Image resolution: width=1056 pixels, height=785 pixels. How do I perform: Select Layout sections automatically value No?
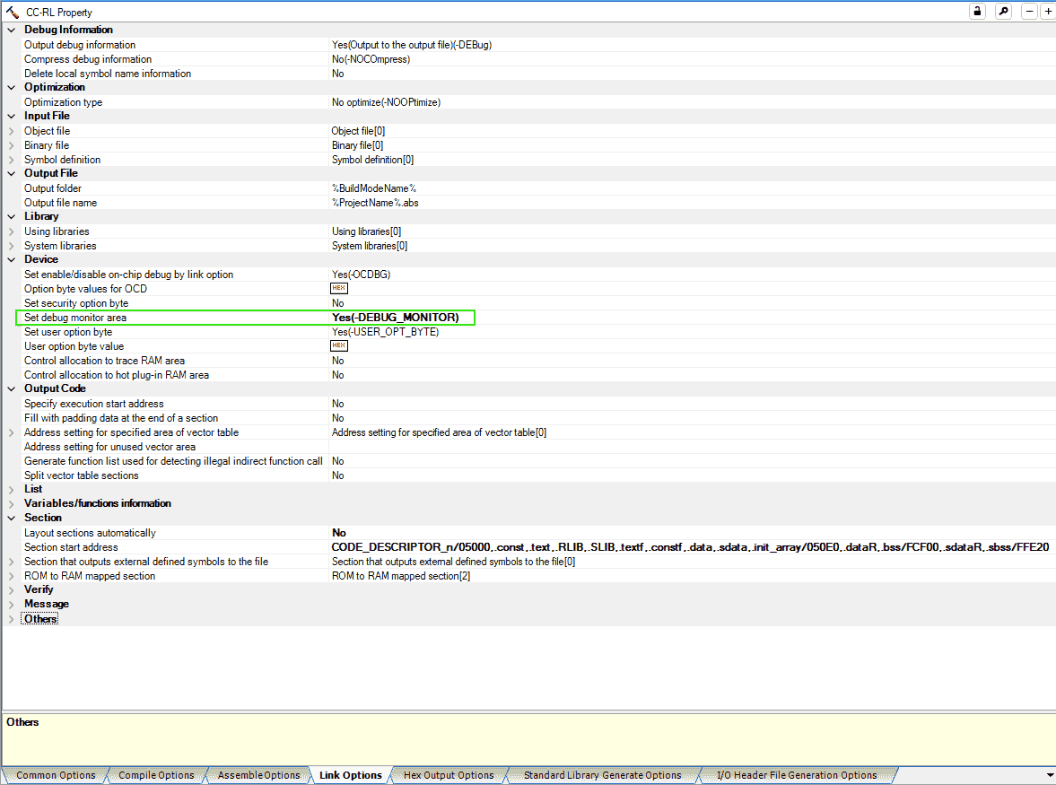338,533
